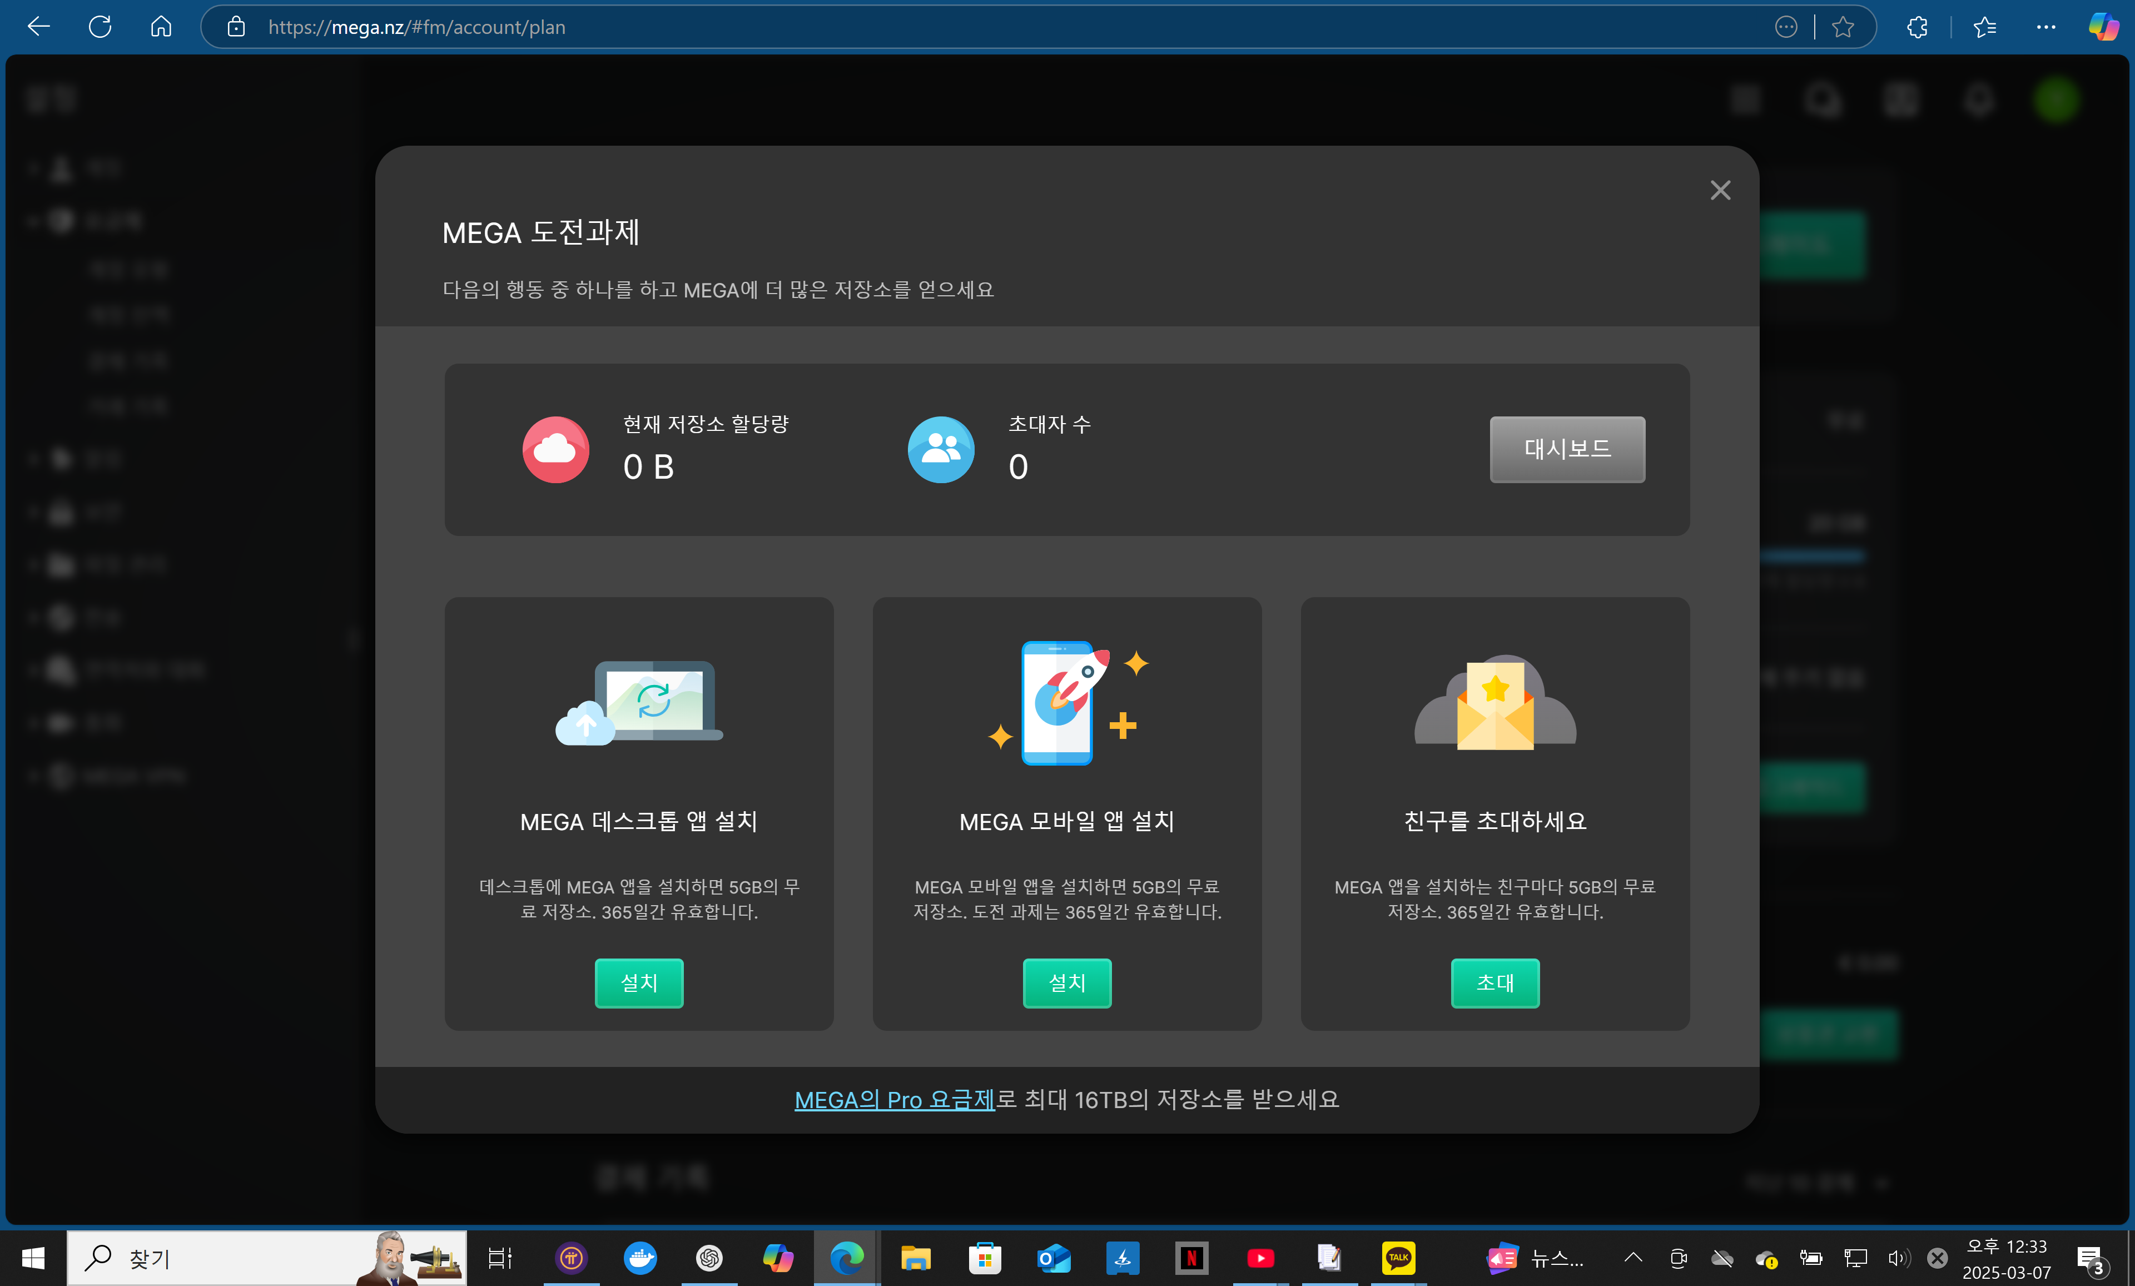Open browser extensions puzzle icon
Viewport: 2135px width, 1286px height.
pyautogui.click(x=1916, y=27)
